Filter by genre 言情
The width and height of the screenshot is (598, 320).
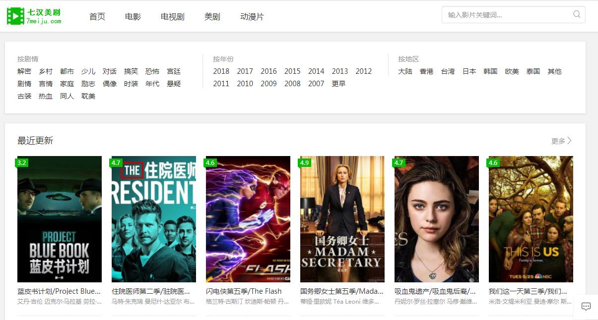tap(46, 84)
